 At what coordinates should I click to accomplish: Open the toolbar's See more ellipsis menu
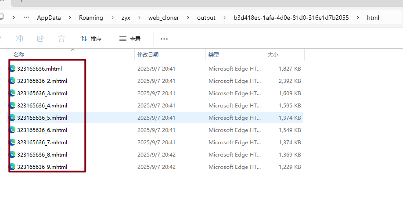click(x=164, y=39)
